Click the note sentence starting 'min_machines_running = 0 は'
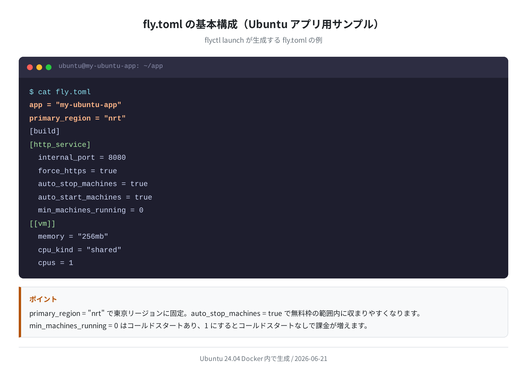 click(199, 326)
